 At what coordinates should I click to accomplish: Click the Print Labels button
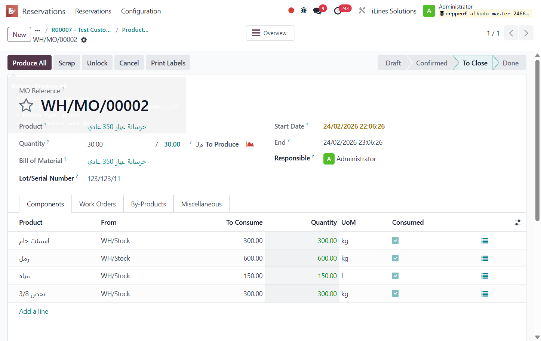pos(168,63)
